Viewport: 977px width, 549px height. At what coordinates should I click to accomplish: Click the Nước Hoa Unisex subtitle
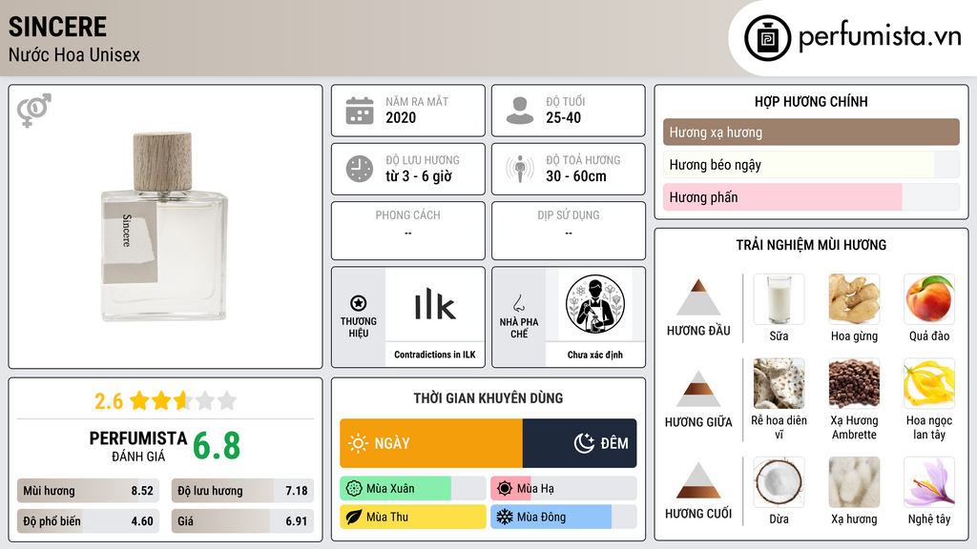point(74,54)
